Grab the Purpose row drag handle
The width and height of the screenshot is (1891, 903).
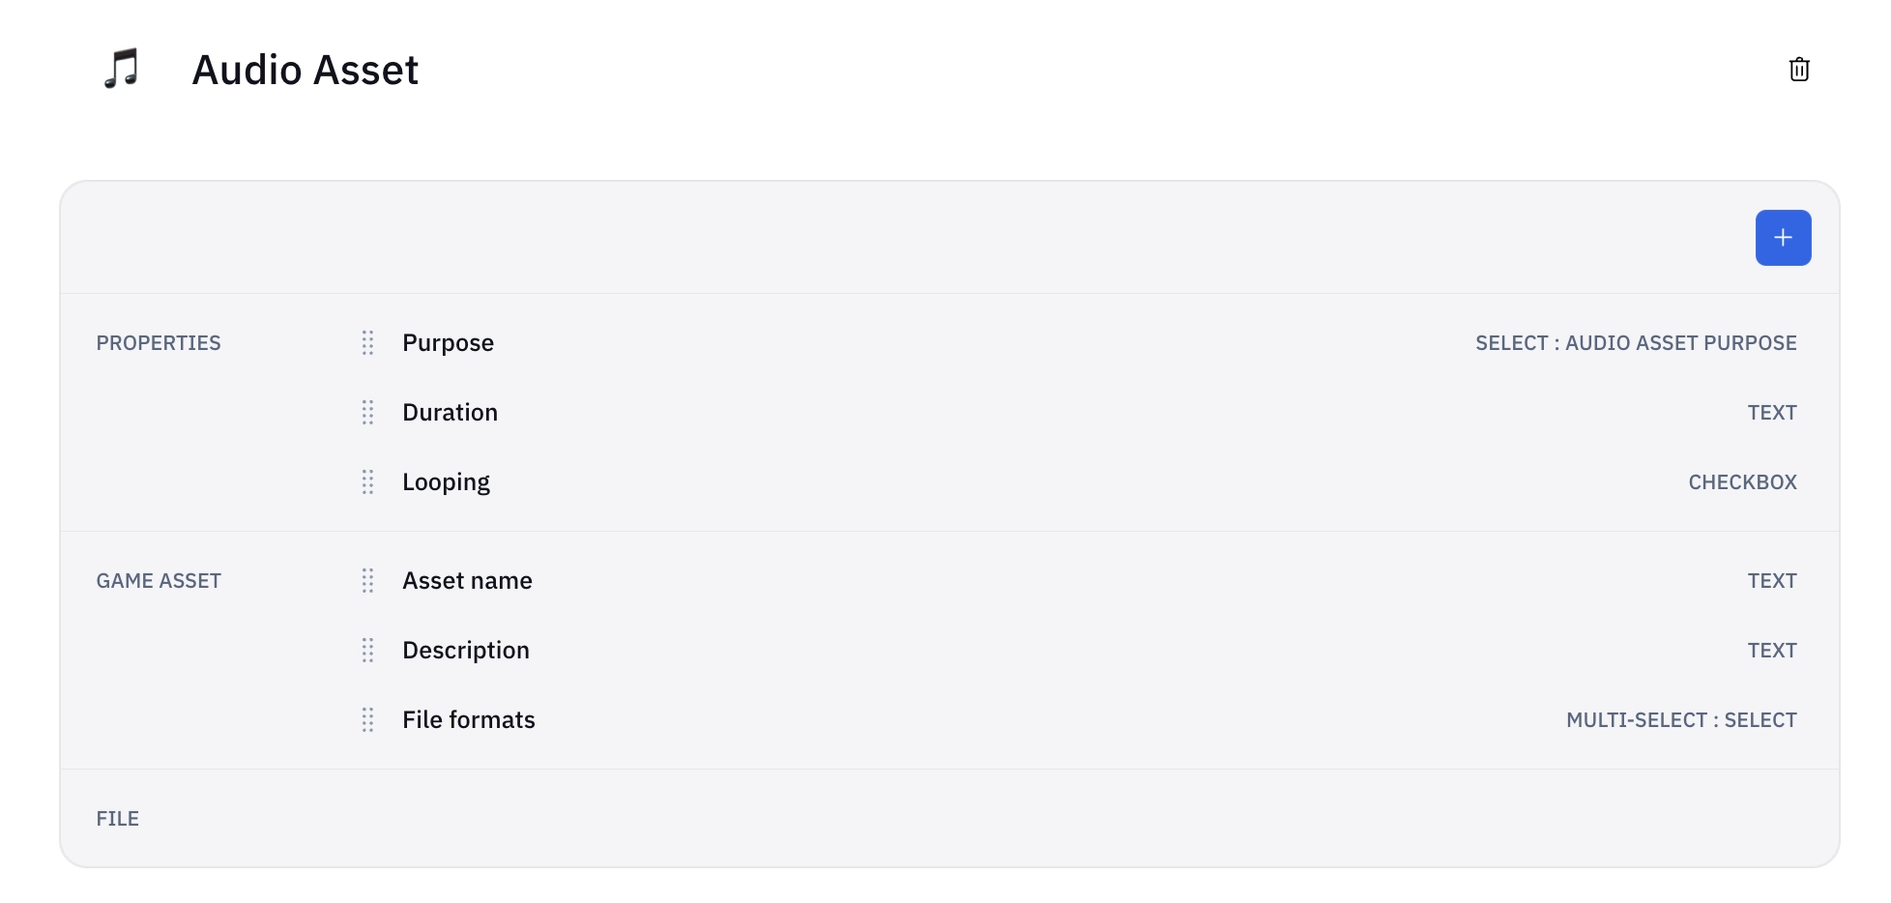pyautogui.click(x=367, y=343)
